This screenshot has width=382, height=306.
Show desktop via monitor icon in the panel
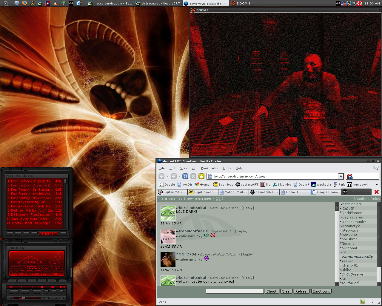(16, 3)
